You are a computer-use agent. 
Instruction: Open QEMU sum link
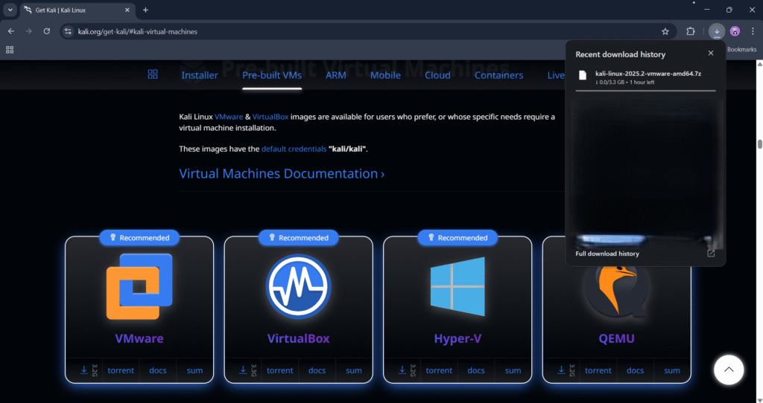672,370
